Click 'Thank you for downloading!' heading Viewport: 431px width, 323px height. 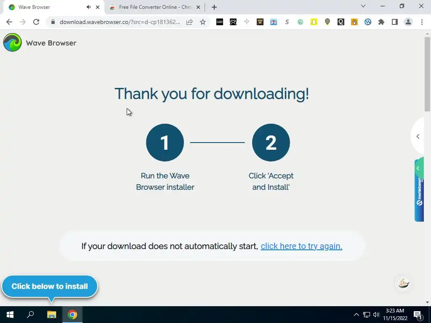pos(212,94)
